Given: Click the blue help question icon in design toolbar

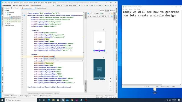Looking at the screenshot, I should pos(112,16).
